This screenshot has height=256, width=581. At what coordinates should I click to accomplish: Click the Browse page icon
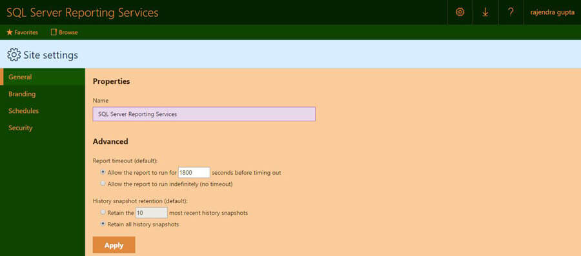(x=54, y=32)
